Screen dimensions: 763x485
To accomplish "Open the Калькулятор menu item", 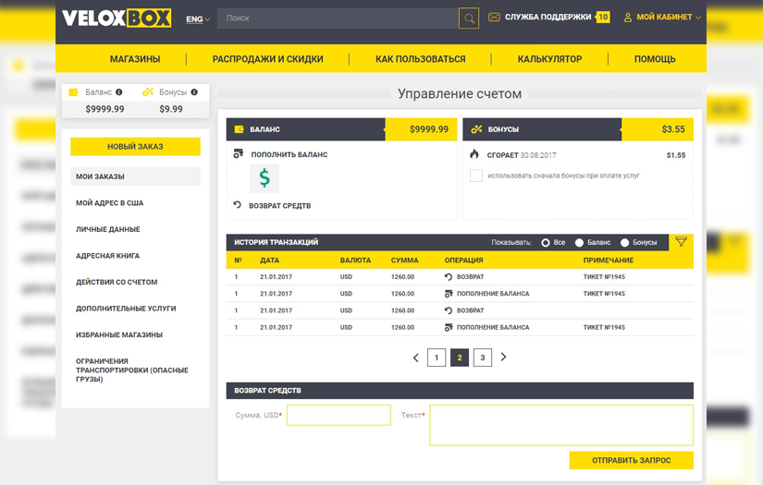I will click(549, 59).
